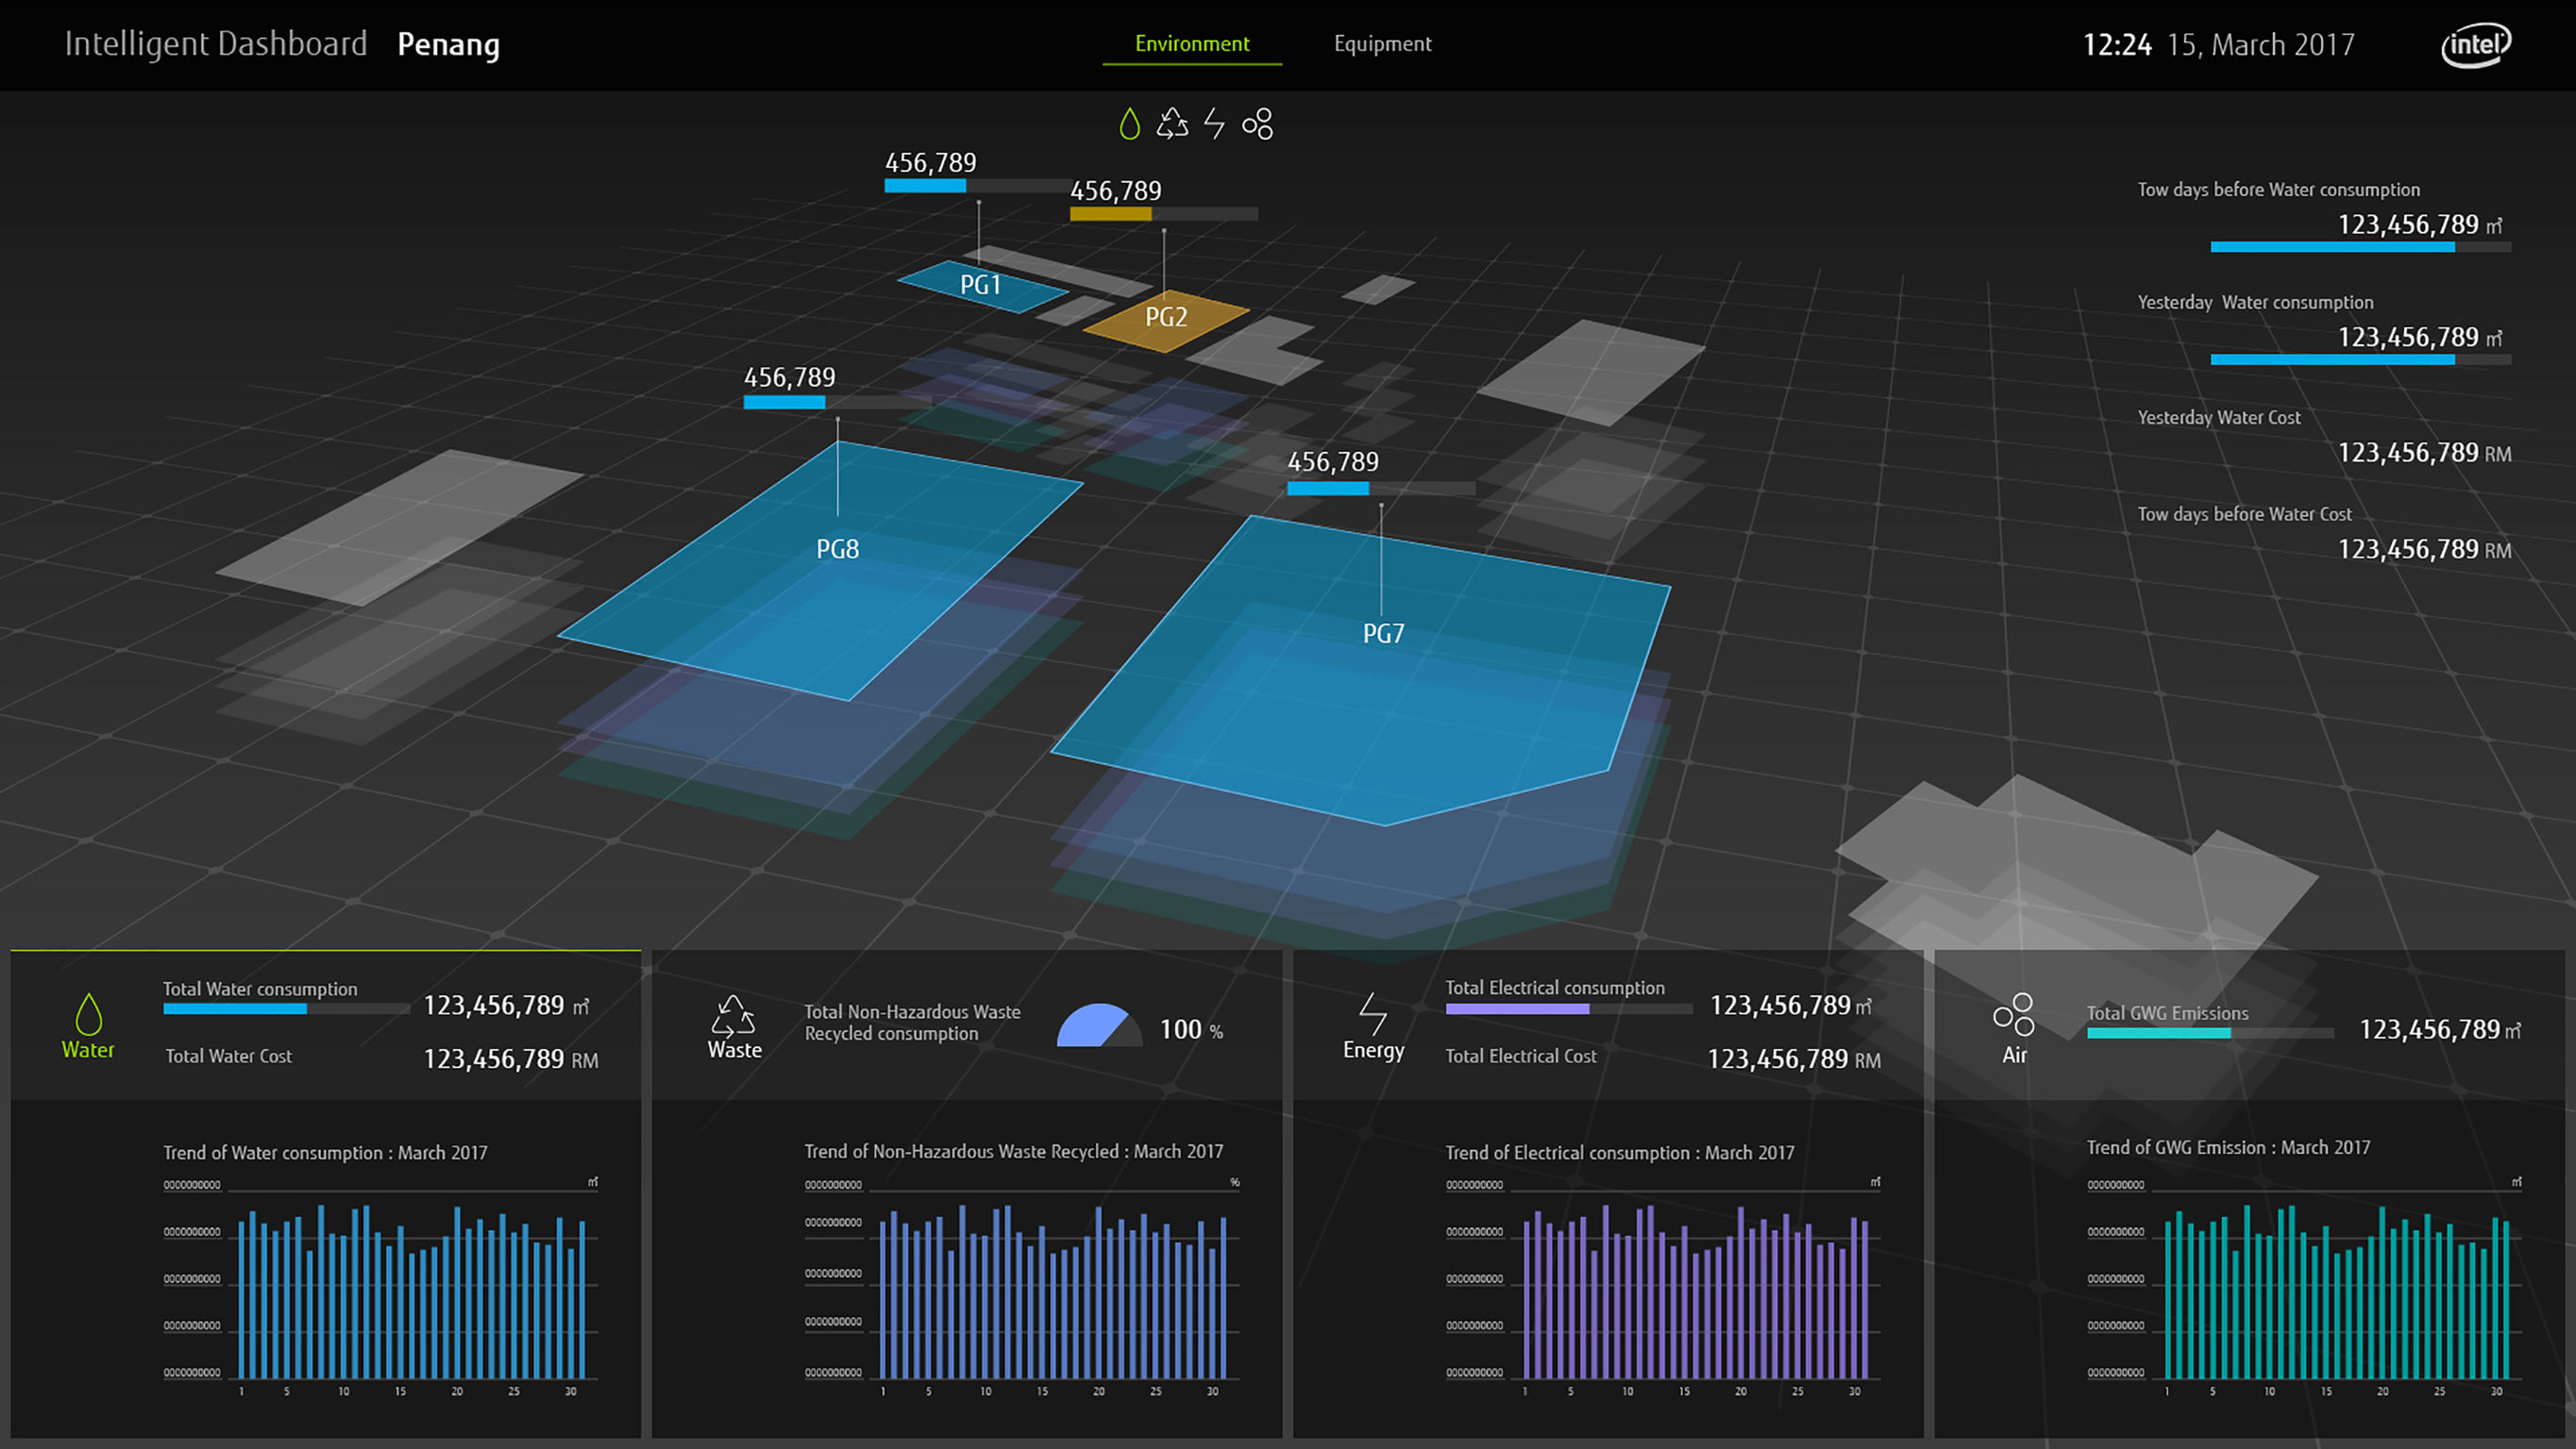Open the Trend of Water consumption chart
This screenshot has height=1449, width=2576.
380,1287
